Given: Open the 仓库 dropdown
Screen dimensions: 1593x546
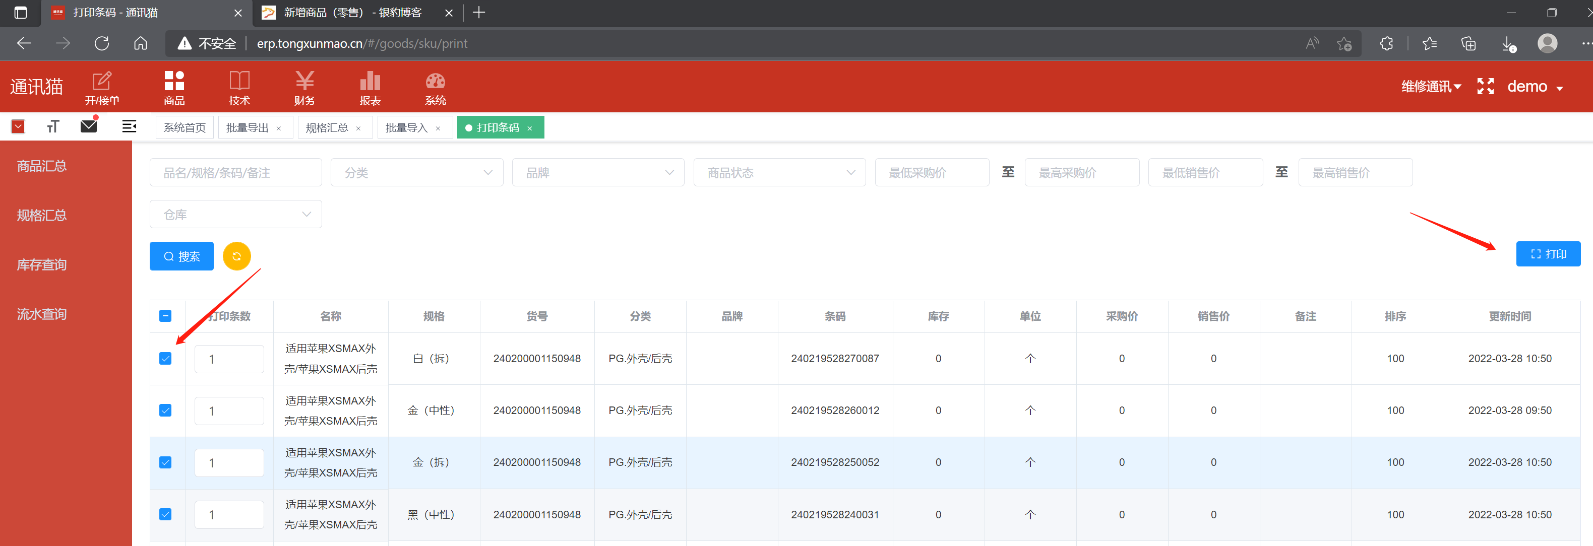Looking at the screenshot, I should tap(235, 215).
